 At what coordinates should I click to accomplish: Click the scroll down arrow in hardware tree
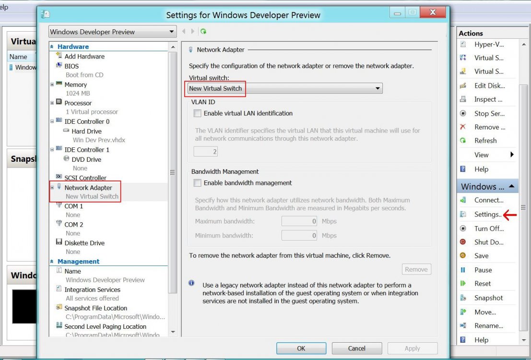click(173, 332)
